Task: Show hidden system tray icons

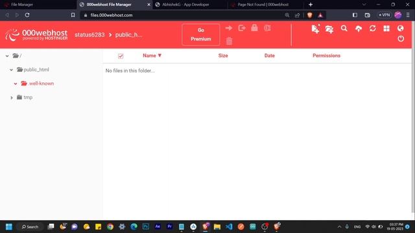Action: tap(339, 227)
